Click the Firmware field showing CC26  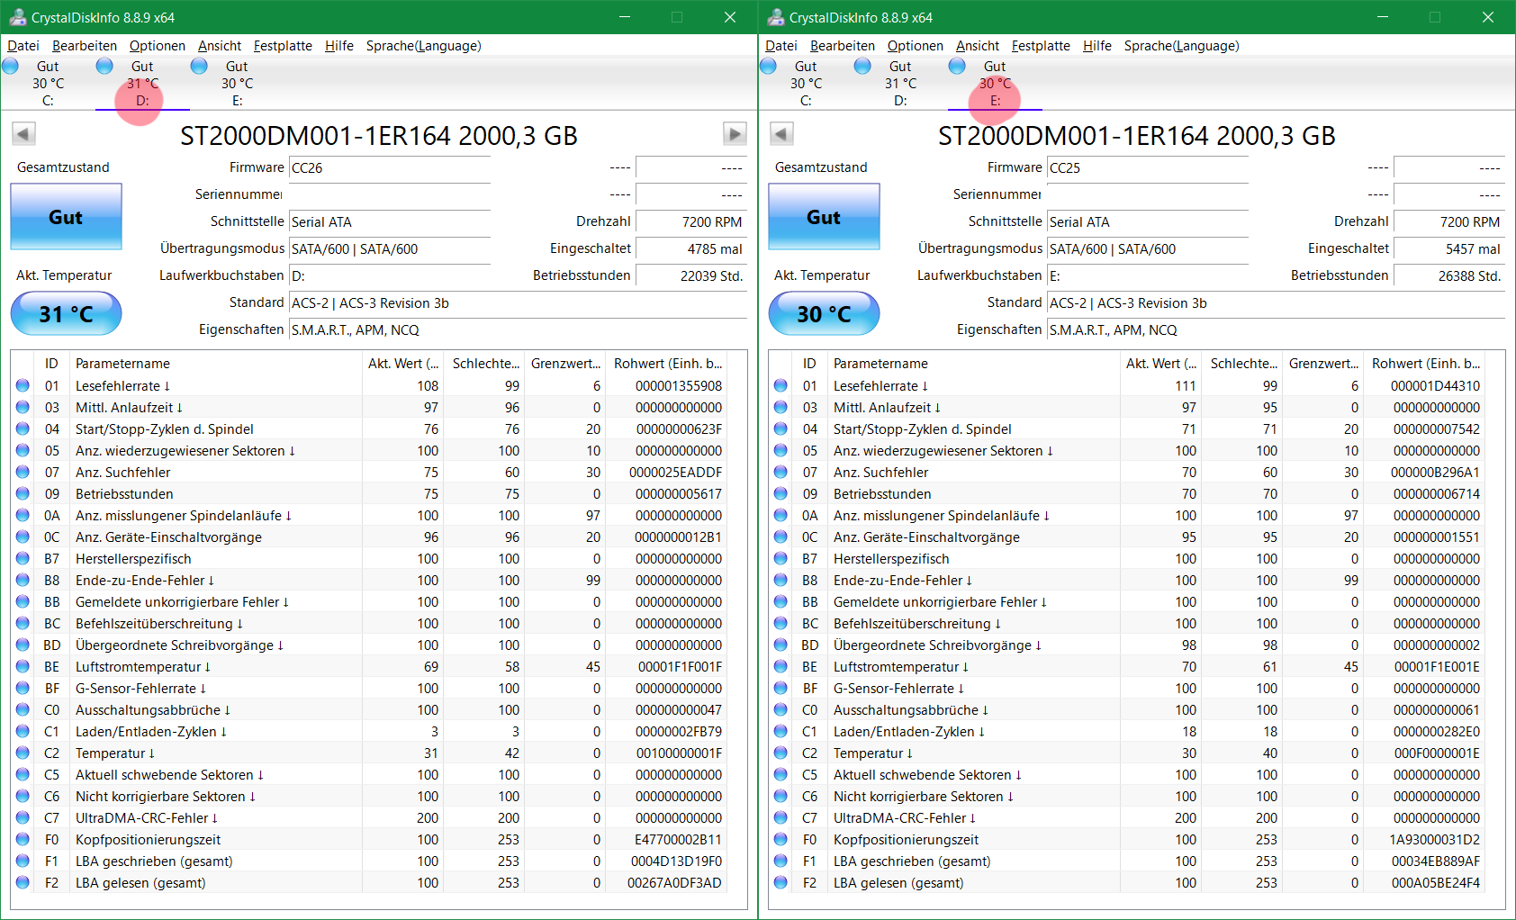[x=389, y=167]
